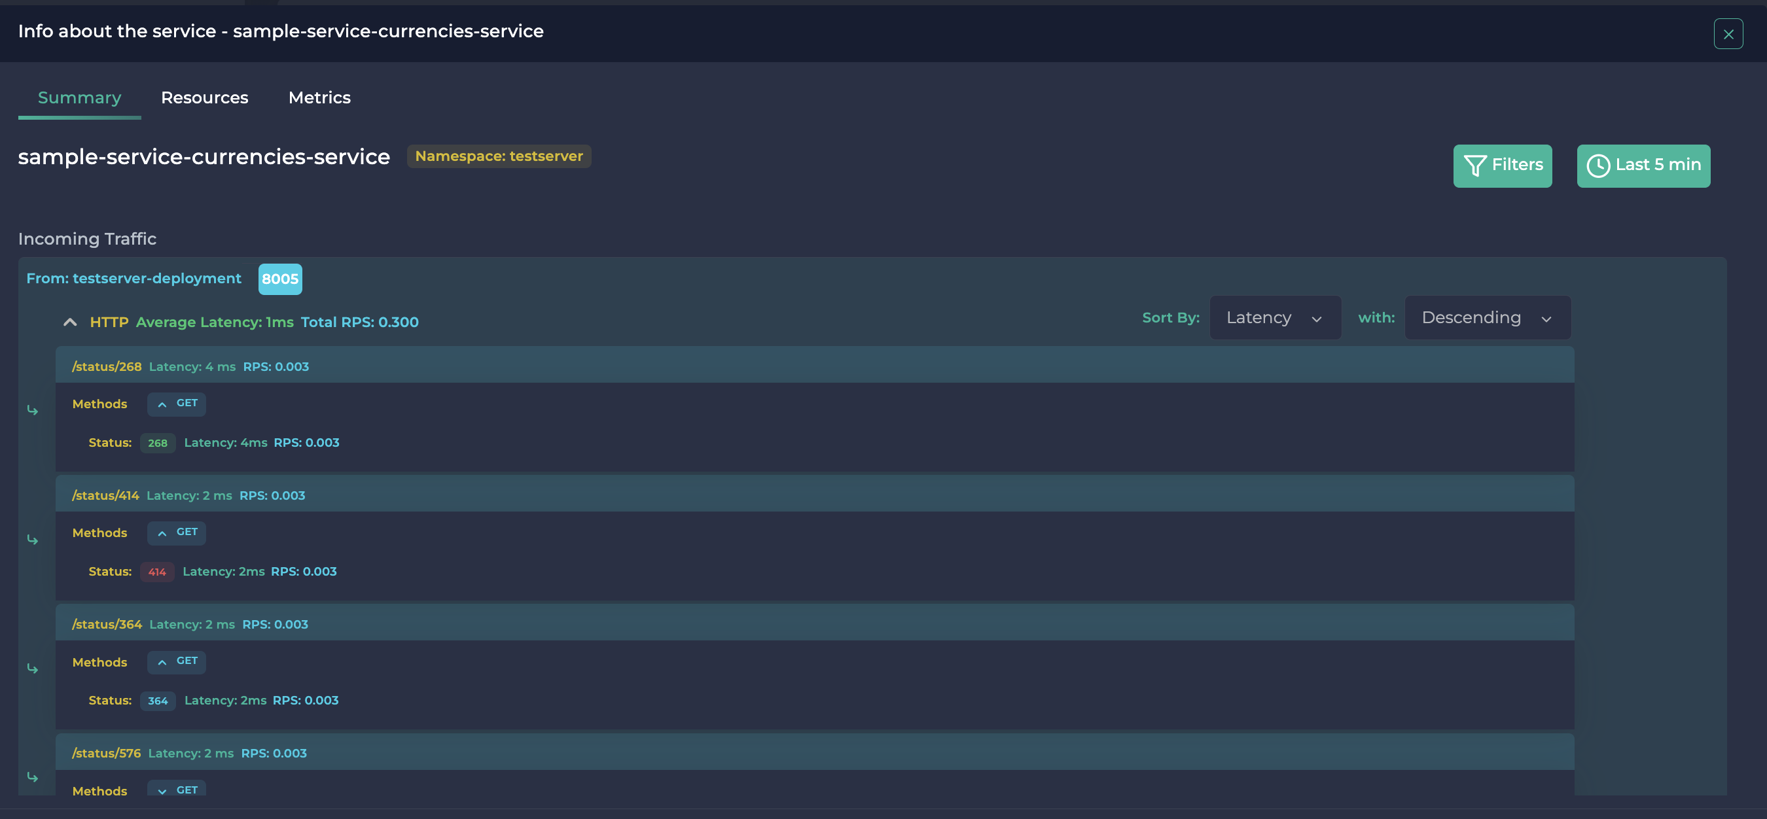Click the branch arrow icon beside /status/268
Viewport: 1767px width, 819px height.
33,409
